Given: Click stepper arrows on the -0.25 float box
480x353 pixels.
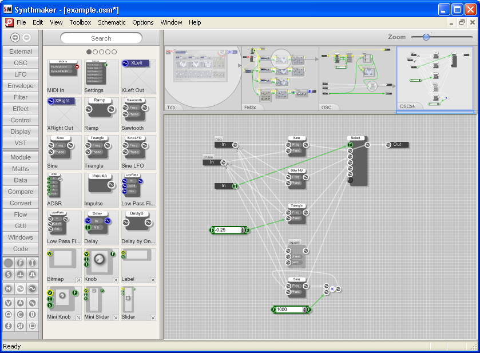Looking at the screenshot, I should click(243, 230).
